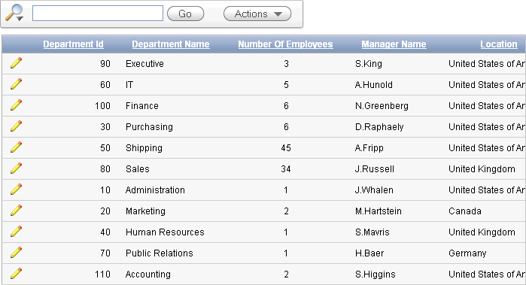Select the Location column header
Viewport: 526px width, 285px height.
(x=499, y=44)
